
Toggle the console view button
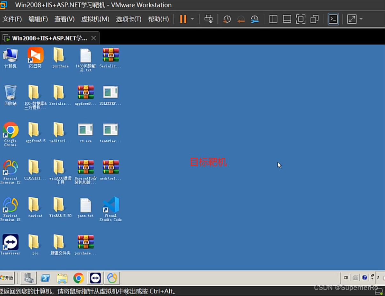[333, 19]
